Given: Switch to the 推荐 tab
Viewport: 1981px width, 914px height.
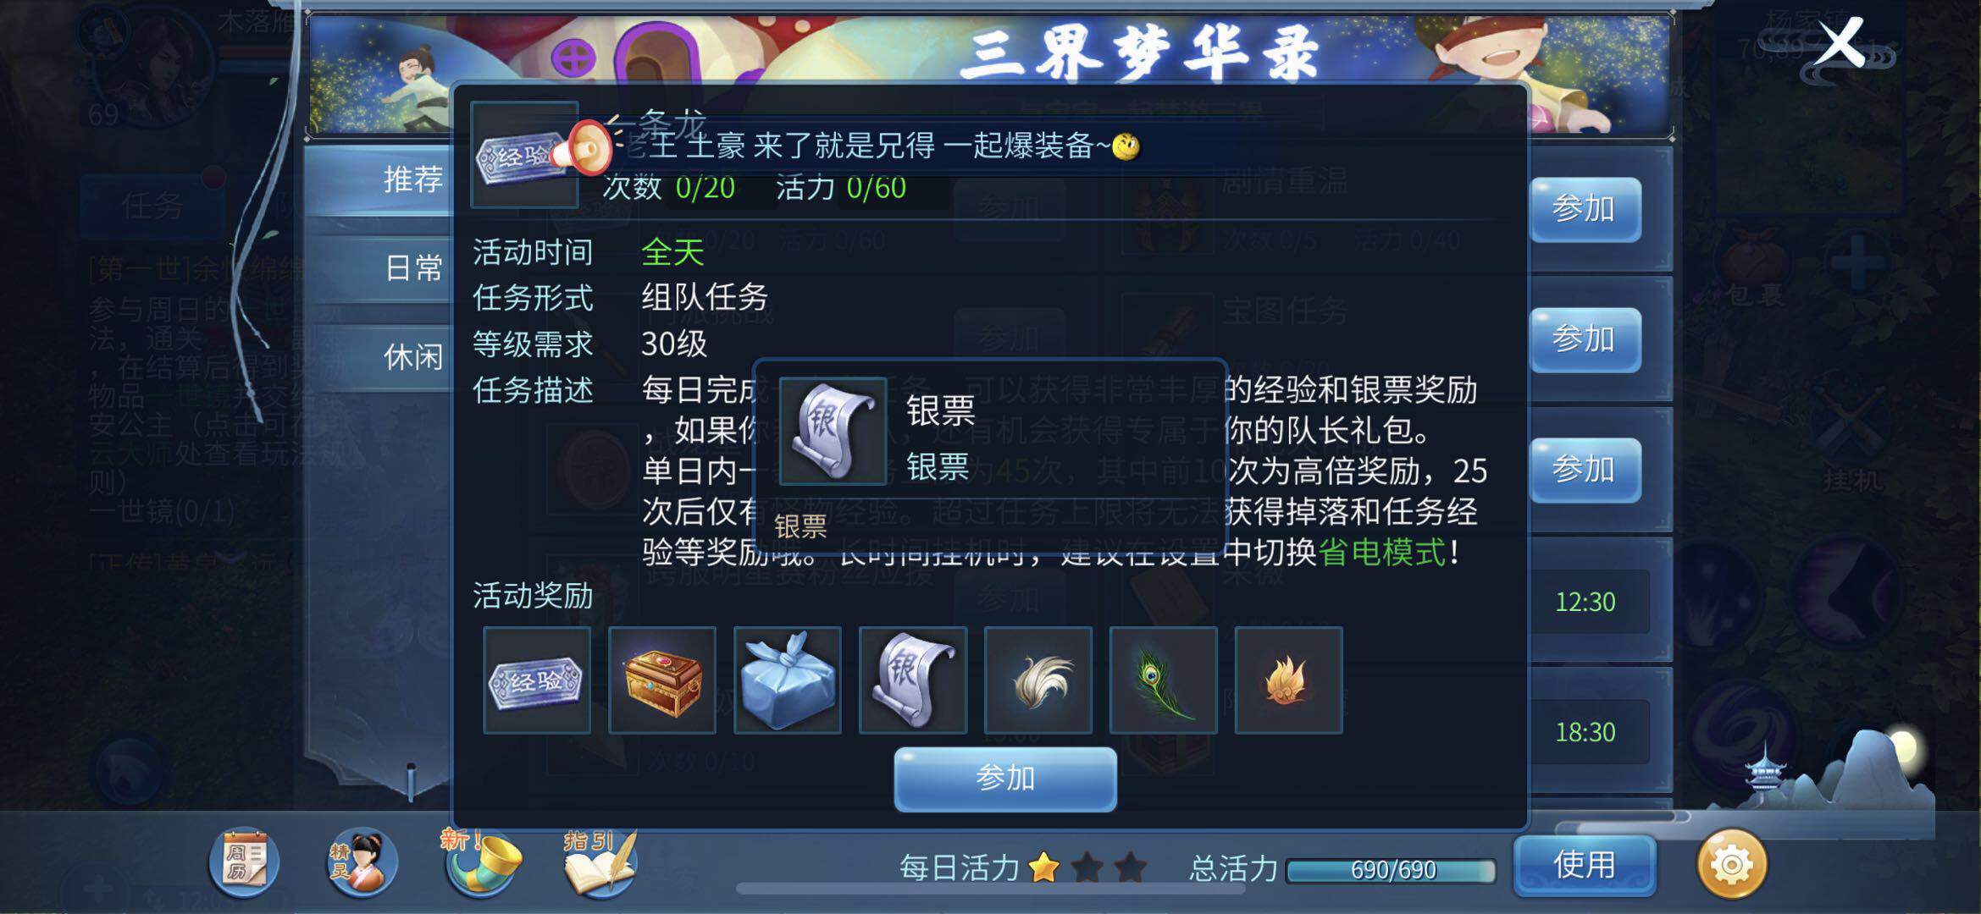Looking at the screenshot, I should tap(412, 179).
